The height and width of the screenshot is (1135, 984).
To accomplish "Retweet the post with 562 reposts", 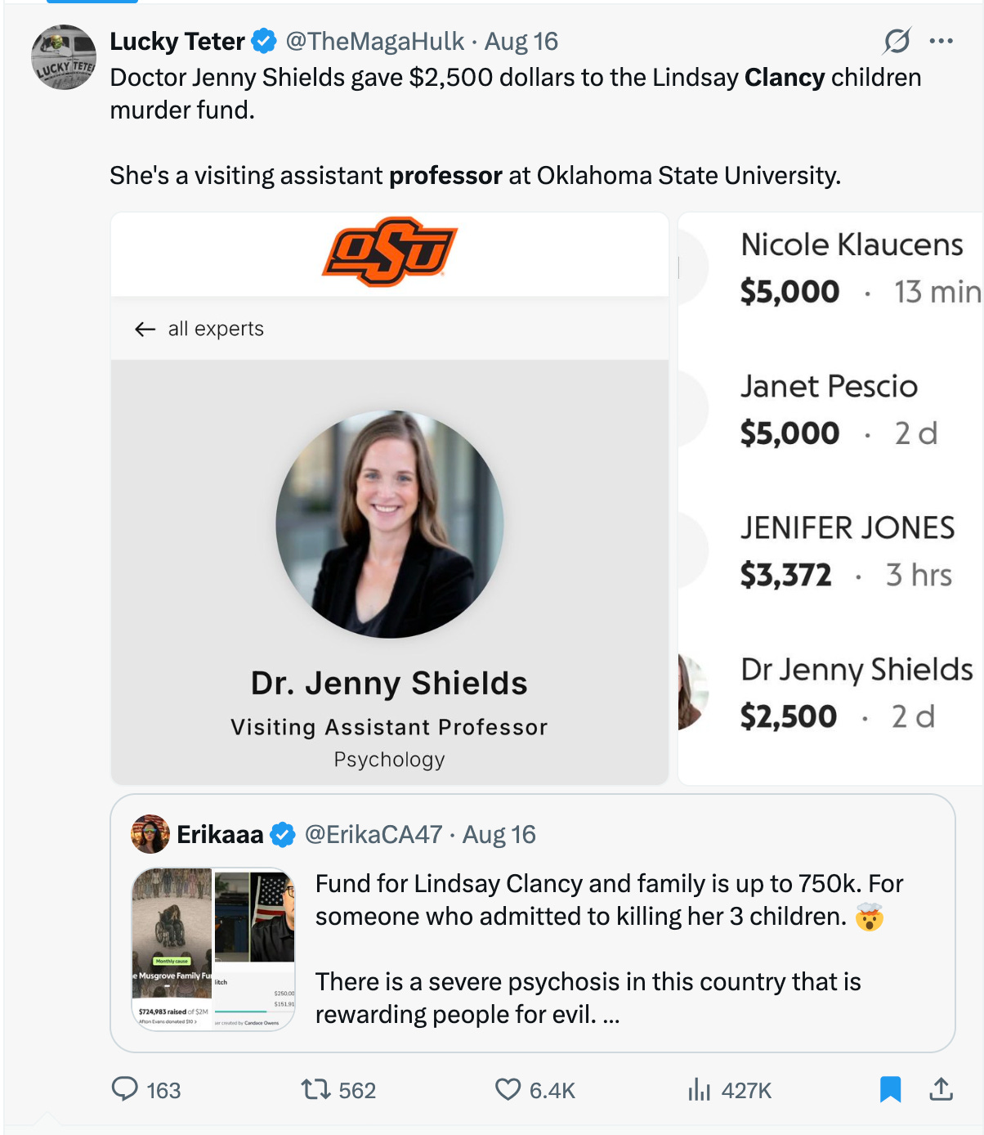I will (315, 1089).
